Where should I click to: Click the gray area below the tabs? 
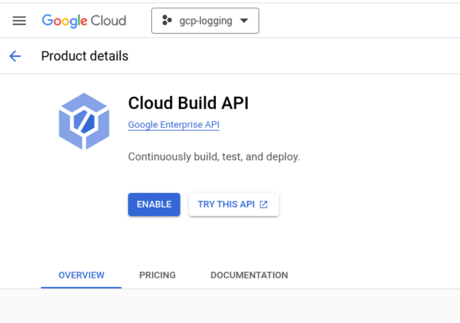point(230,306)
